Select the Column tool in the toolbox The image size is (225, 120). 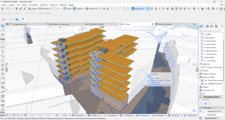click(x=2, y=52)
